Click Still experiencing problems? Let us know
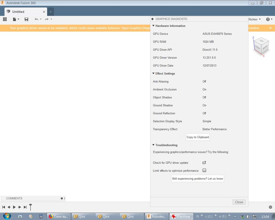275x220 pixels. point(197,179)
